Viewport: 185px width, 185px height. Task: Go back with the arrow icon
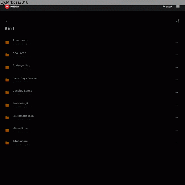7,21
